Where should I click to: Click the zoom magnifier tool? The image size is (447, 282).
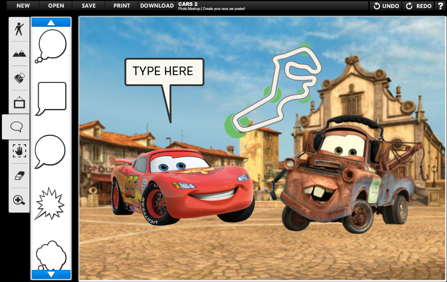19,200
